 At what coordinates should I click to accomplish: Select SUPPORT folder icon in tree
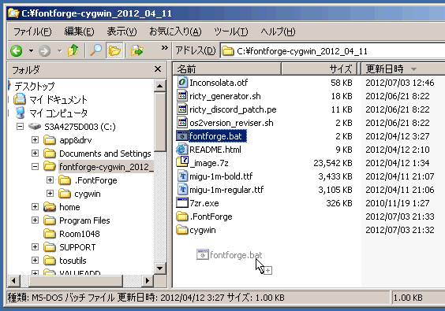coord(50,247)
